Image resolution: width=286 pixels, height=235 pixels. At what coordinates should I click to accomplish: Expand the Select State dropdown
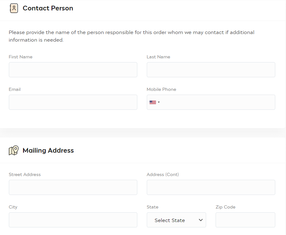pos(176,220)
